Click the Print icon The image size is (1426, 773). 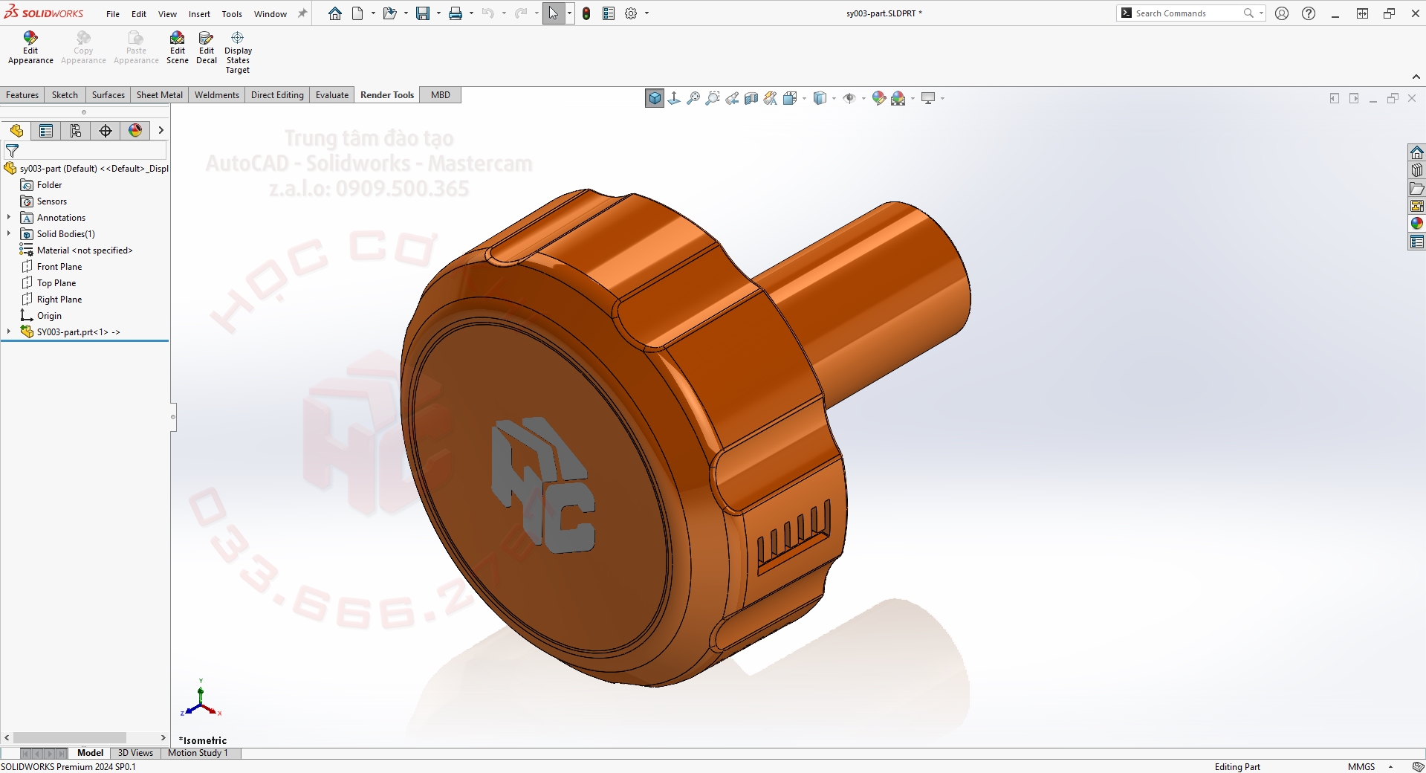[x=456, y=13]
